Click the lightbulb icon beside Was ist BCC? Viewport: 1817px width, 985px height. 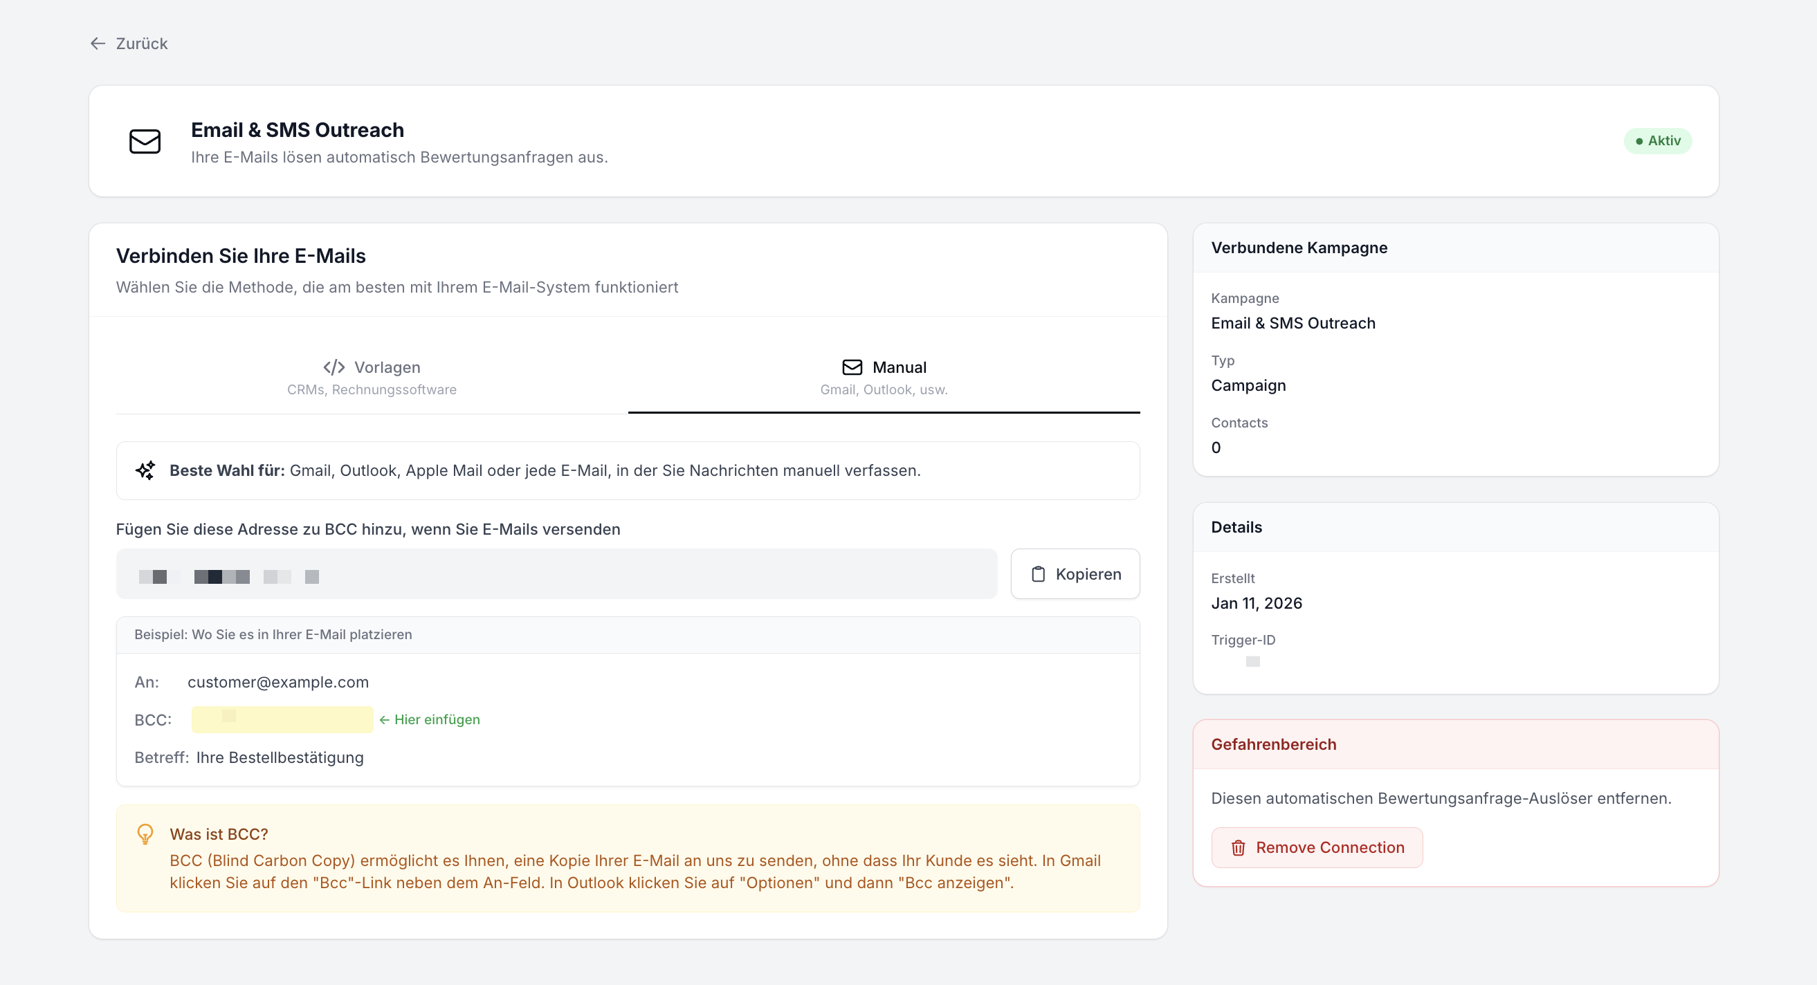coord(145,834)
